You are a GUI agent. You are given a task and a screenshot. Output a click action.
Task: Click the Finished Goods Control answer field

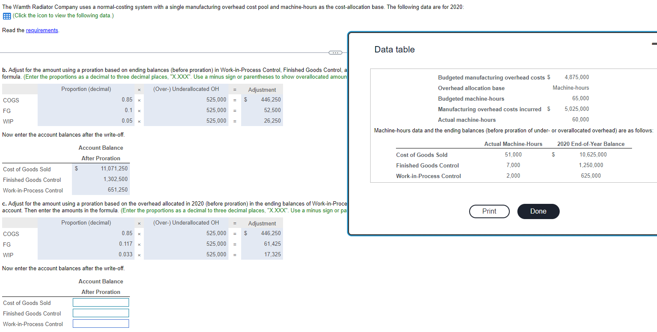click(101, 313)
